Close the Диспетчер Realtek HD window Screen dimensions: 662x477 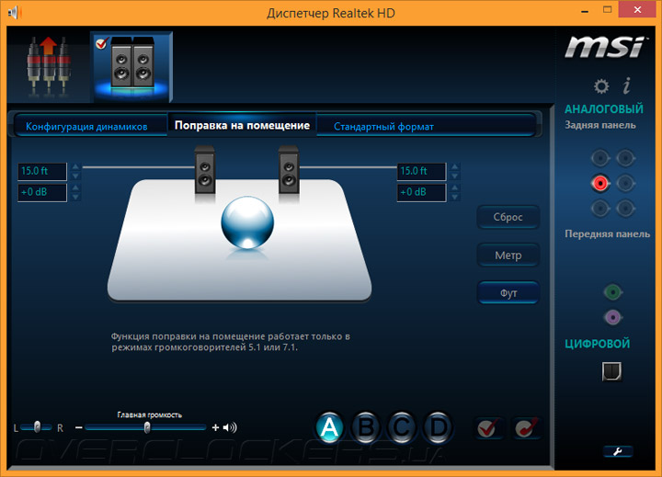click(637, 10)
